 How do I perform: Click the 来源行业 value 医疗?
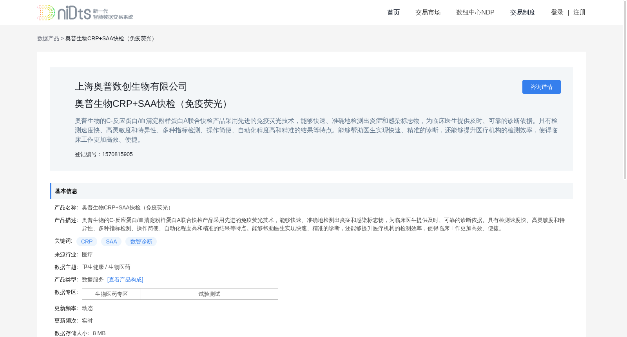87,254
